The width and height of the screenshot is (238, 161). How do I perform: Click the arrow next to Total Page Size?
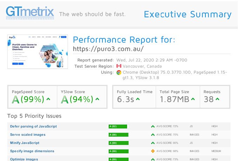pos(193,99)
